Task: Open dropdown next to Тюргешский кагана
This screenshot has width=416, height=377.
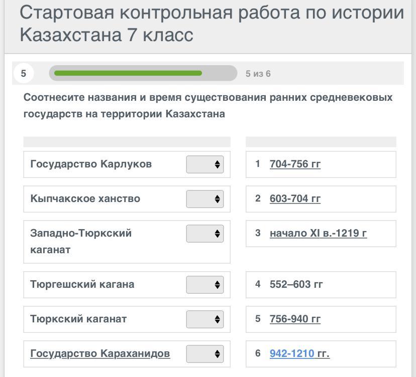Action: click(204, 285)
